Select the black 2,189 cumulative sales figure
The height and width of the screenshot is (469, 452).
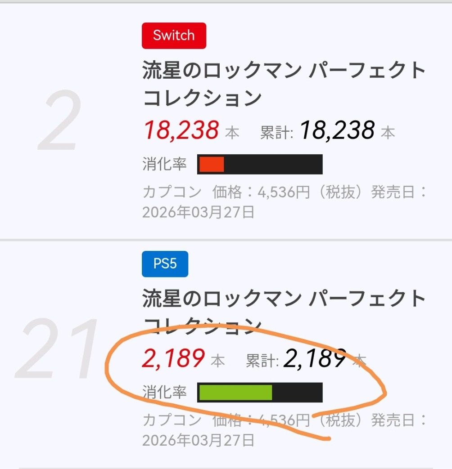click(x=315, y=358)
